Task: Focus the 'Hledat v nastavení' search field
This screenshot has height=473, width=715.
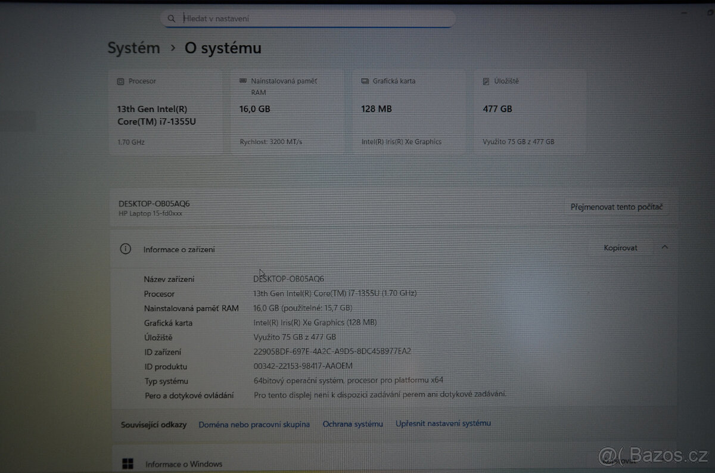Action: (308, 18)
